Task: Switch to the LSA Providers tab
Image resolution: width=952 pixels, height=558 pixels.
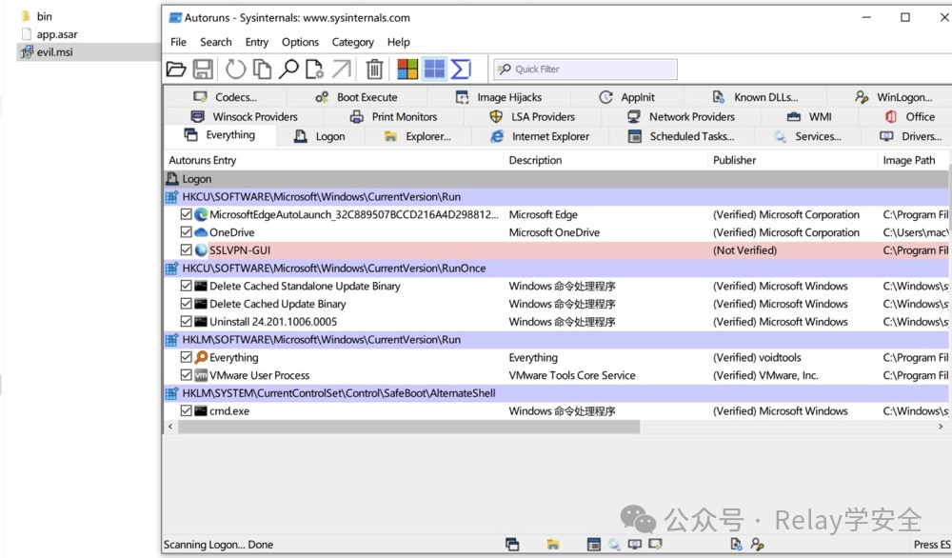Action: (532, 116)
